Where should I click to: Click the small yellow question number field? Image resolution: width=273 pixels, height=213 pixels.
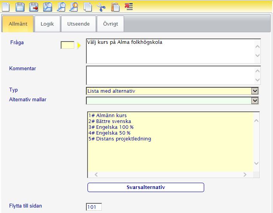(67, 45)
